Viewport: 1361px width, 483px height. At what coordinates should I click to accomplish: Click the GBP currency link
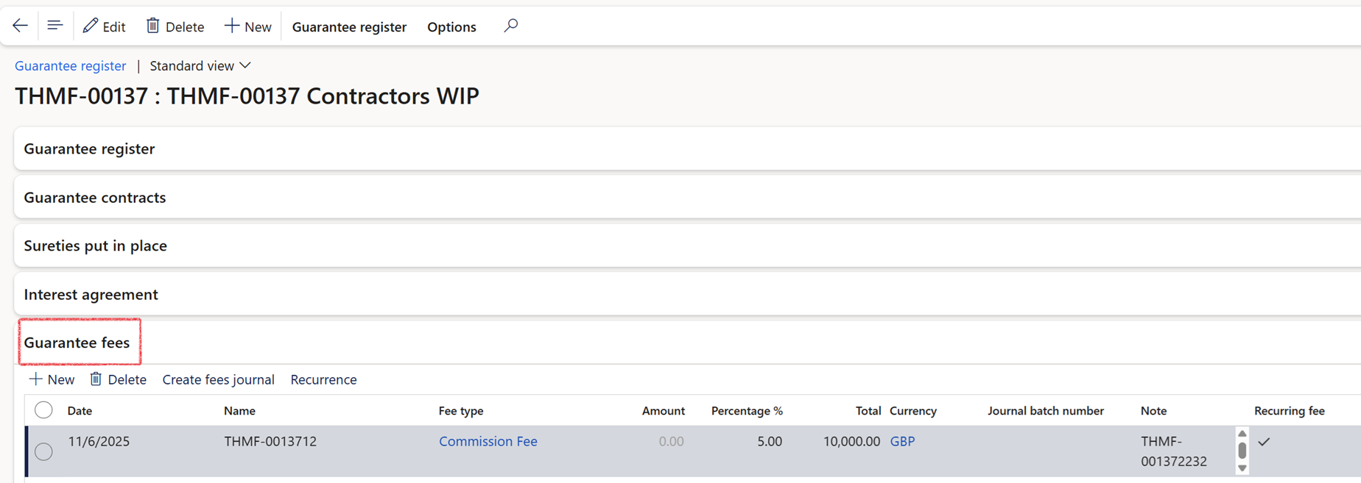coord(903,441)
